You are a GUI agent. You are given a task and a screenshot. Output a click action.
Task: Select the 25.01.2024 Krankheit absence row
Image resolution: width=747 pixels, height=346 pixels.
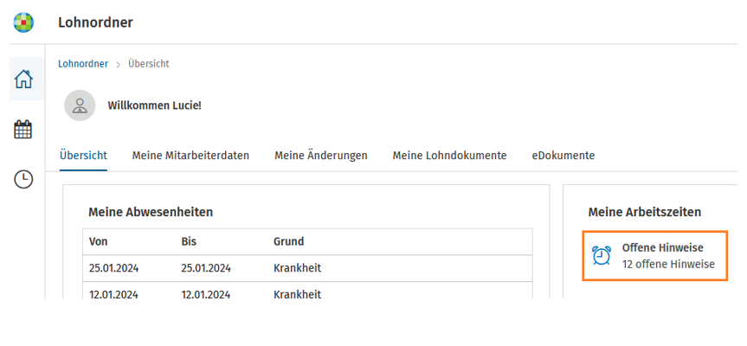[308, 268]
